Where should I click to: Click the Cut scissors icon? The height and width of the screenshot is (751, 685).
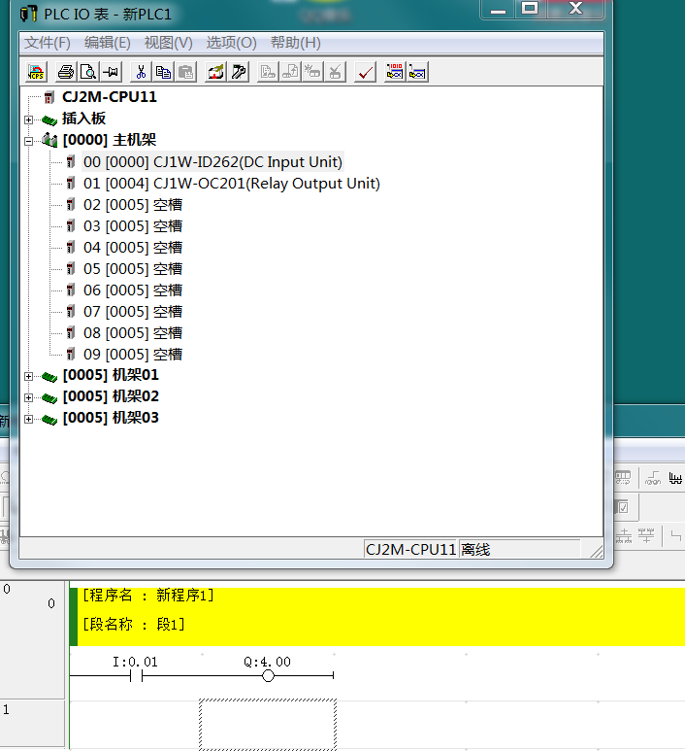click(141, 72)
